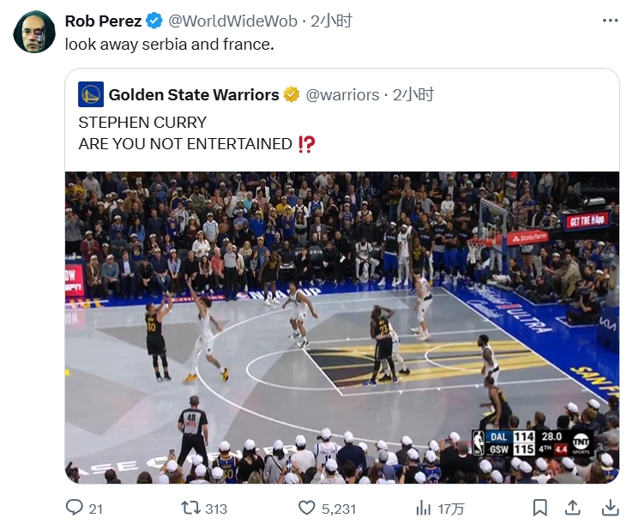This screenshot has height=530, width=633.
Task: Click Rob Perez's blue verified badge
Action: click(x=154, y=21)
